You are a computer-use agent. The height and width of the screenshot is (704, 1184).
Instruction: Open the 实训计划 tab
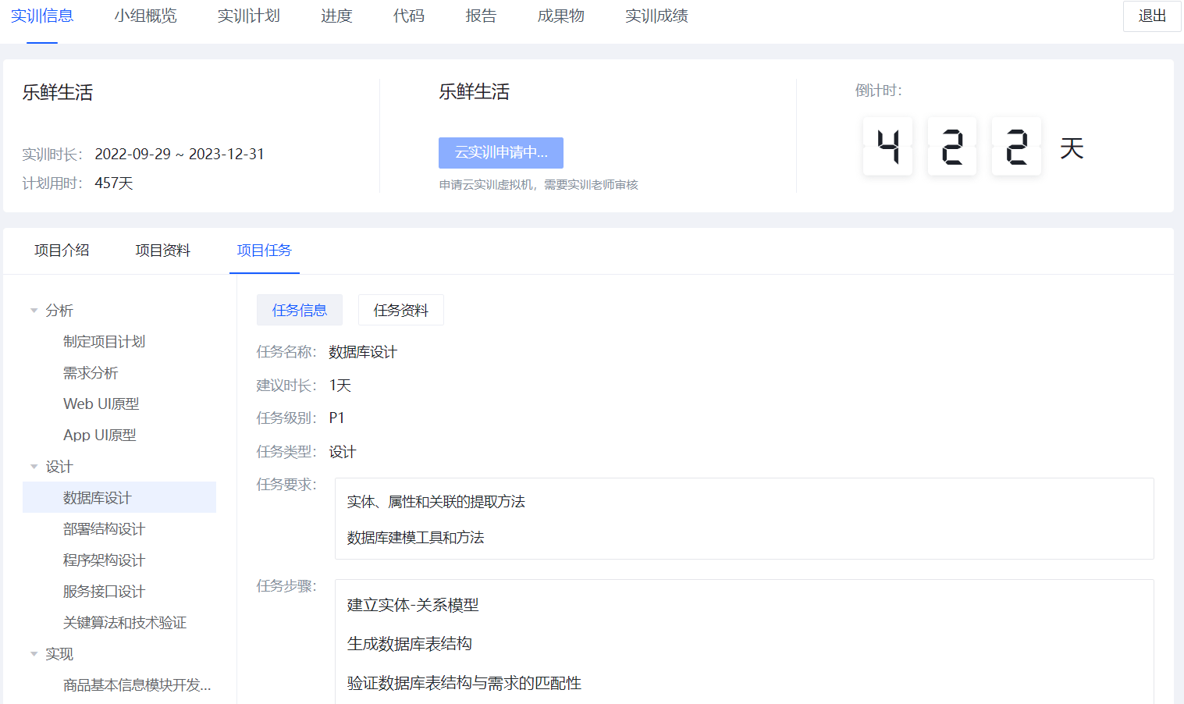click(248, 16)
